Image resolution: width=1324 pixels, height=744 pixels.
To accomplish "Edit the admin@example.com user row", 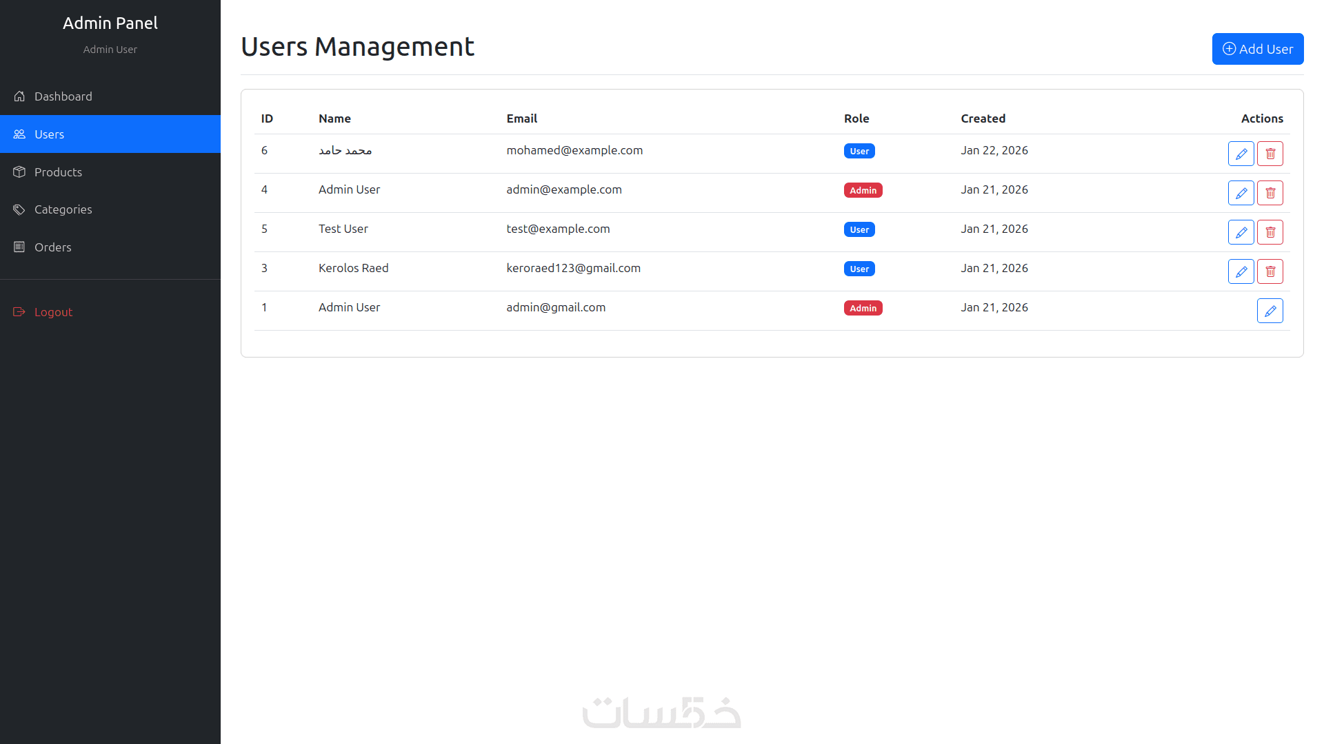I will pos(1241,193).
